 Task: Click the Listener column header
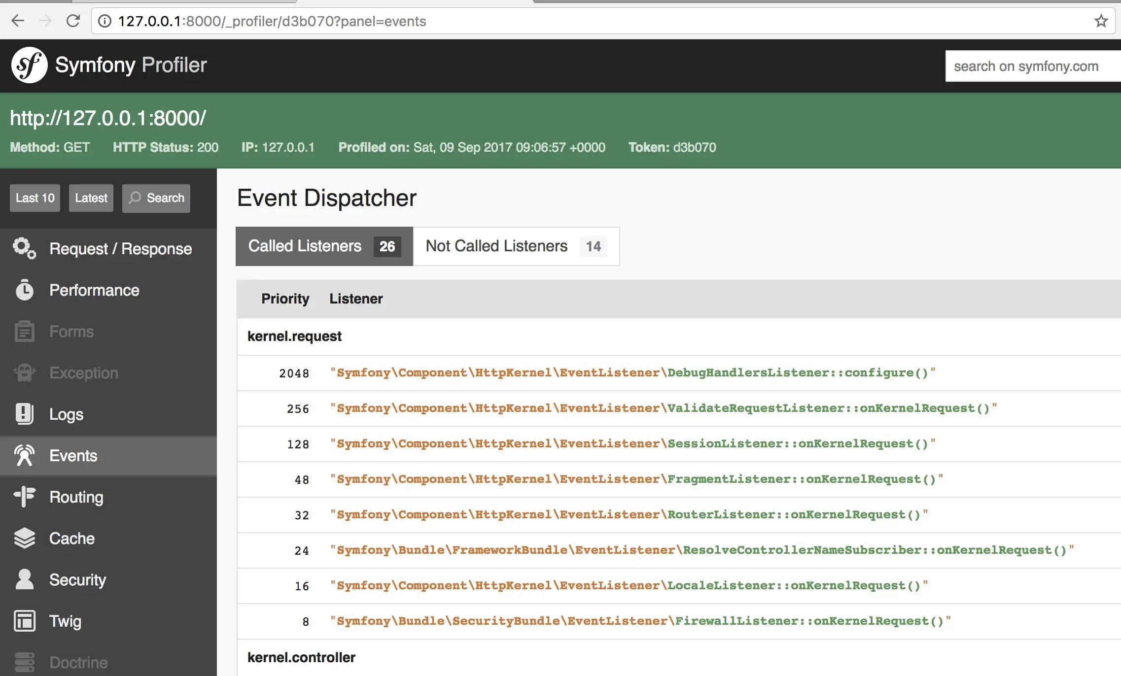coord(356,299)
